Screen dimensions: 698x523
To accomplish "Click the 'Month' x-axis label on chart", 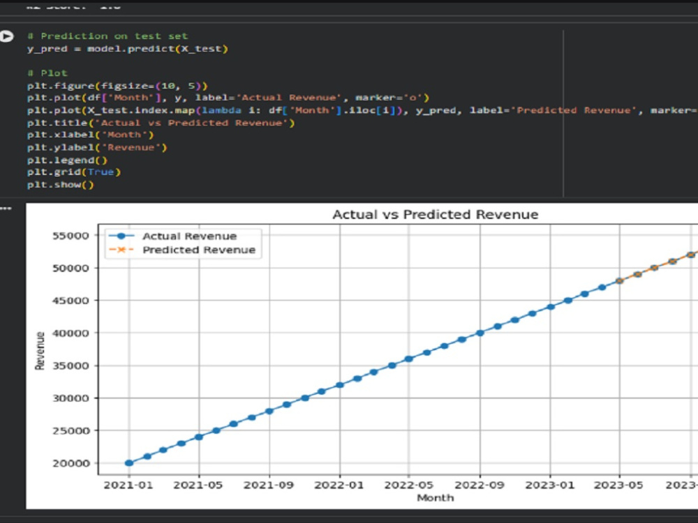I will pyautogui.click(x=436, y=498).
